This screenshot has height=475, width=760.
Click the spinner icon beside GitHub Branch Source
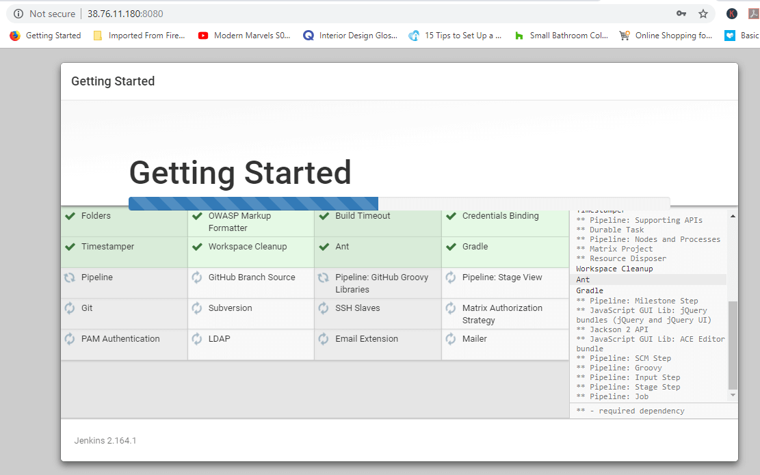[x=197, y=277]
